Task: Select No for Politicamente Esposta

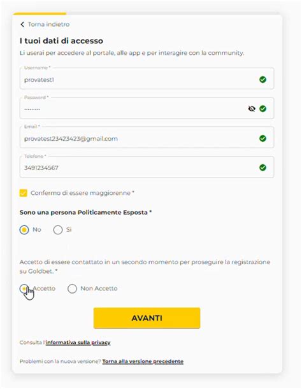Action: pyautogui.click(x=24, y=230)
